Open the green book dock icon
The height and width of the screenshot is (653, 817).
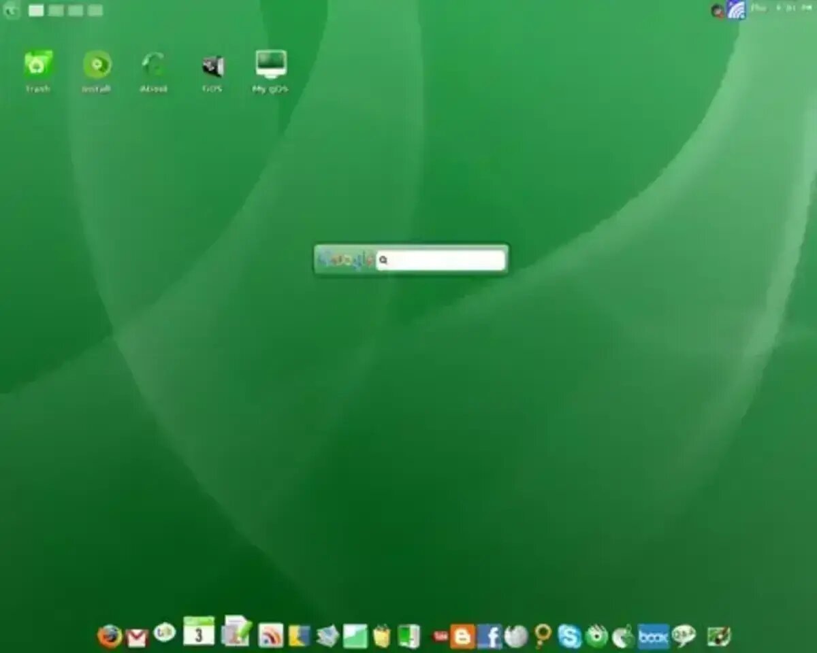(408, 636)
